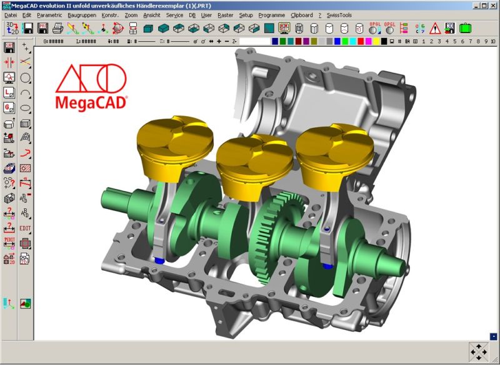Open the EDIT tool in left toolbar
This screenshot has width=500, height=365.
pyautogui.click(x=26, y=228)
